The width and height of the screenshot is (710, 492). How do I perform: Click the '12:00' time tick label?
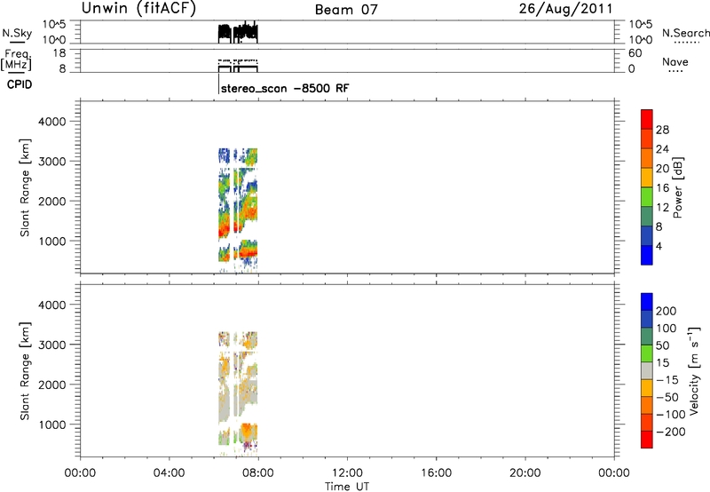(347, 473)
